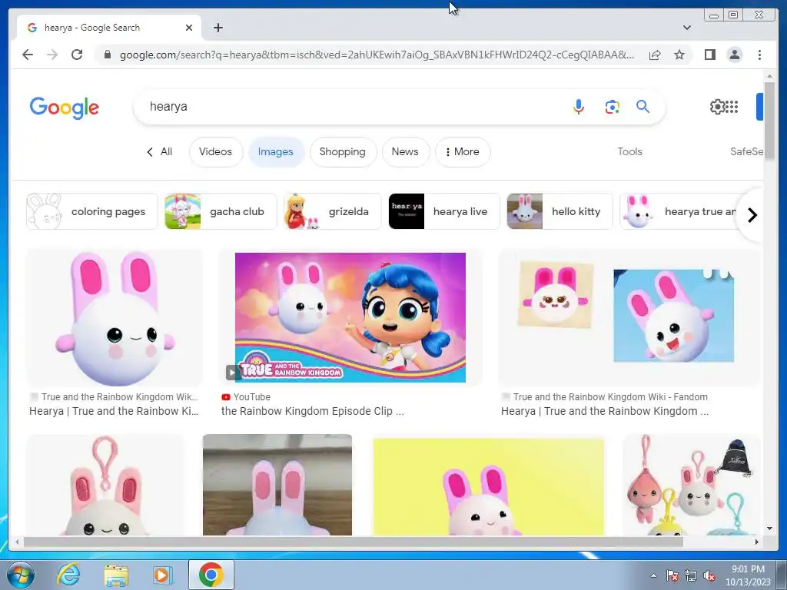
Task: Click the lock icon in the address bar
Action: click(108, 55)
